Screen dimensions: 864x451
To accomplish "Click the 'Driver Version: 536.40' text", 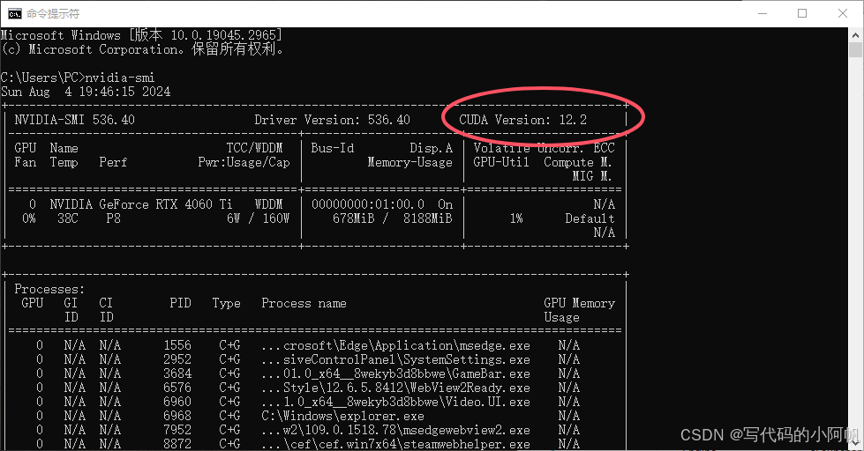I will tap(332, 120).
